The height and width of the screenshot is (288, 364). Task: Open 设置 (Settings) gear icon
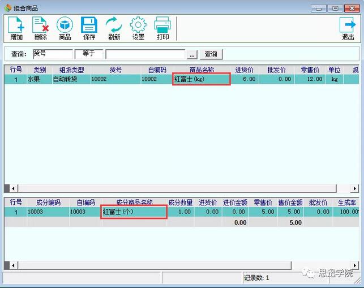point(138,28)
